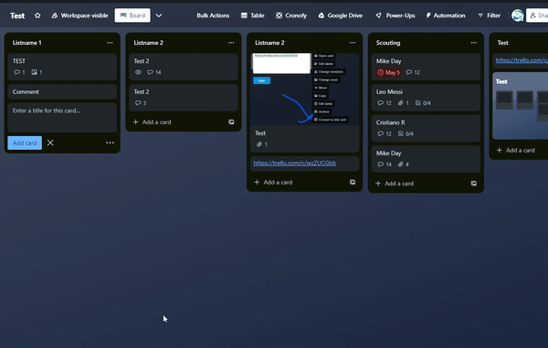The image size is (548, 348).
Task: Star the Test board
Action: [x=37, y=16]
